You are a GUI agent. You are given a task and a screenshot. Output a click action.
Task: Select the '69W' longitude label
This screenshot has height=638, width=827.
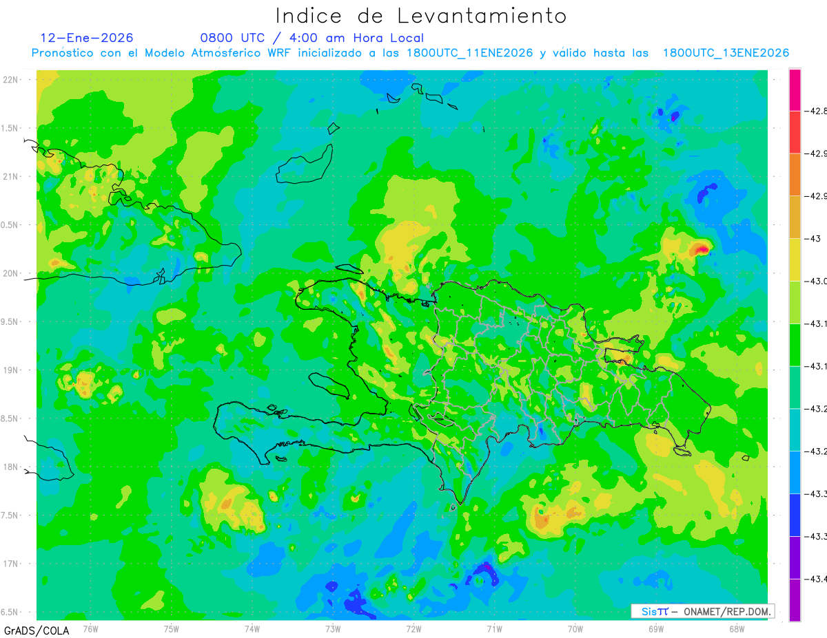click(x=656, y=628)
